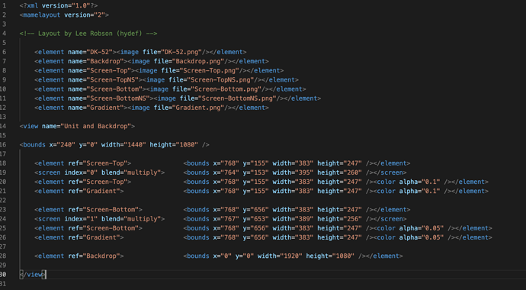Click the mamelayout tag name on line 2

coord(42,15)
